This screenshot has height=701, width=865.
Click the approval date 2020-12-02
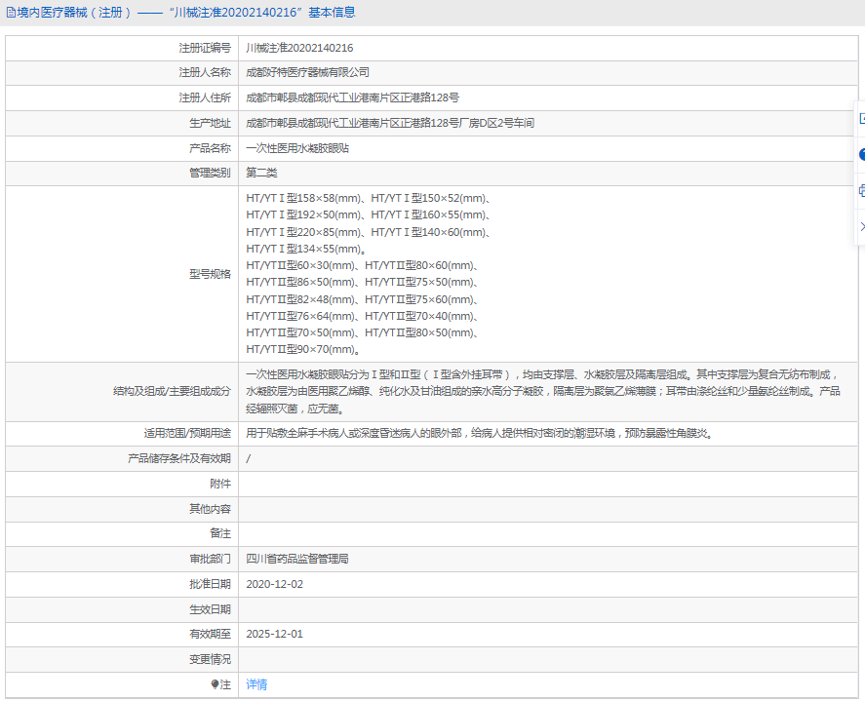point(275,585)
